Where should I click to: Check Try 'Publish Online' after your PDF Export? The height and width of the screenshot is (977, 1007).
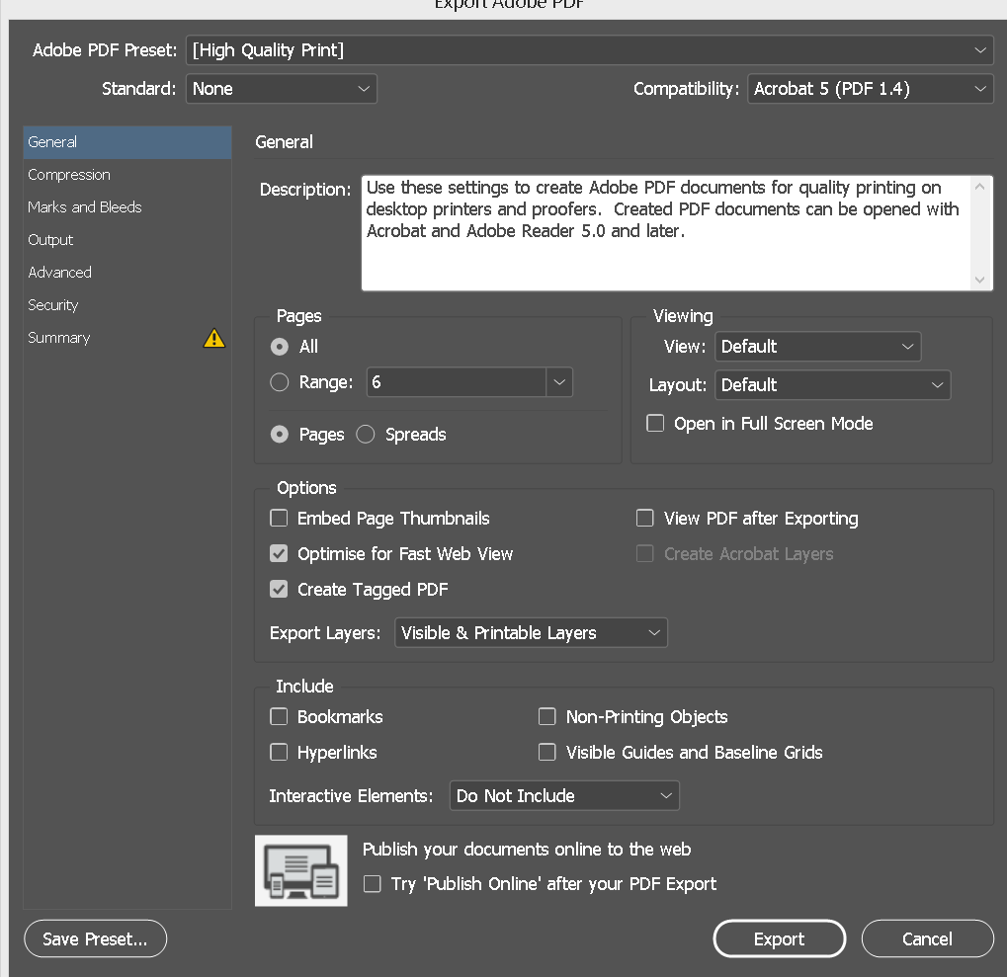[x=373, y=884]
